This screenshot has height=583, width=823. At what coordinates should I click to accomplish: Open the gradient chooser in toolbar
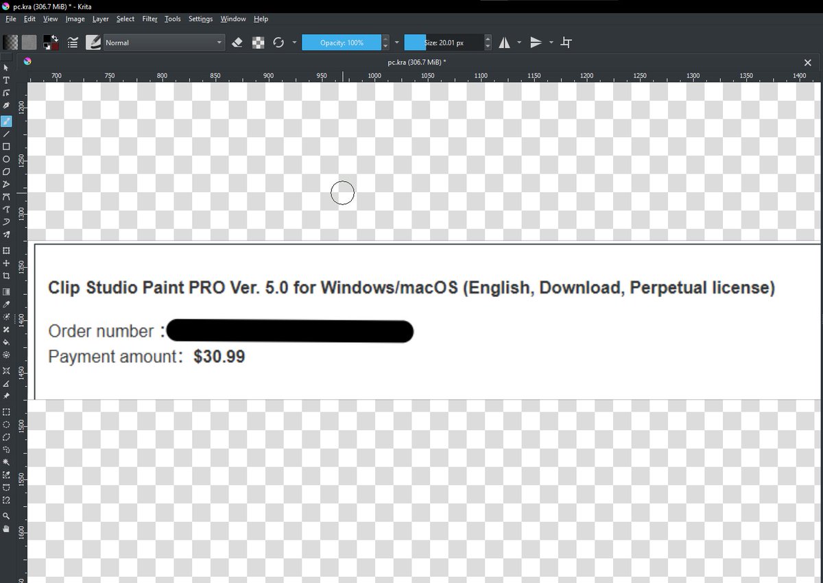tap(10, 43)
